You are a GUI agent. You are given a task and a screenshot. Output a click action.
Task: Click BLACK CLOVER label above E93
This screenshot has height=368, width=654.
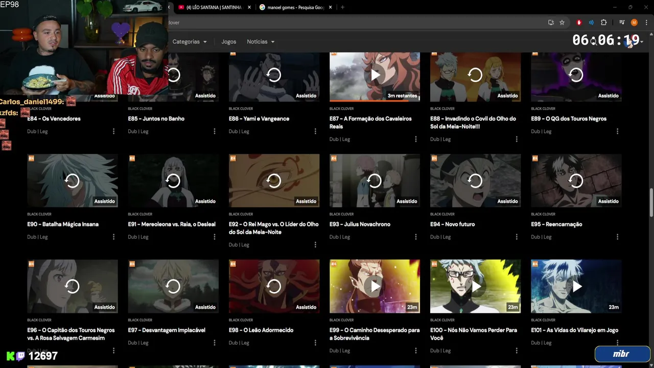(342, 214)
